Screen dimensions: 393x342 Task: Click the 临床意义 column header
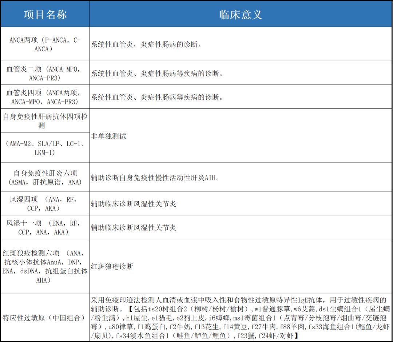tap(241, 15)
